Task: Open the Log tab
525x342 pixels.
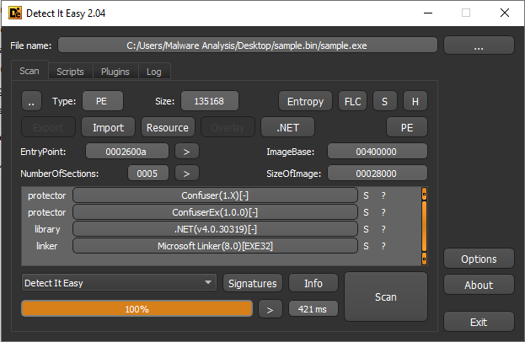Action: (154, 72)
